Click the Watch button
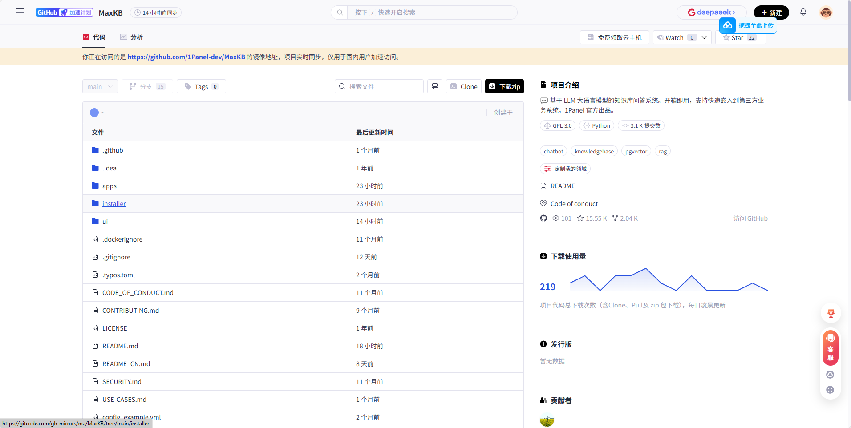 tap(675, 37)
